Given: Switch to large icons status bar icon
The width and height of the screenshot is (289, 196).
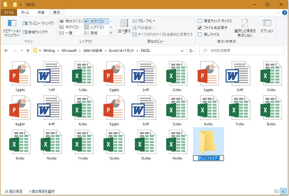Looking at the screenshot, I should tap(283, 191).
